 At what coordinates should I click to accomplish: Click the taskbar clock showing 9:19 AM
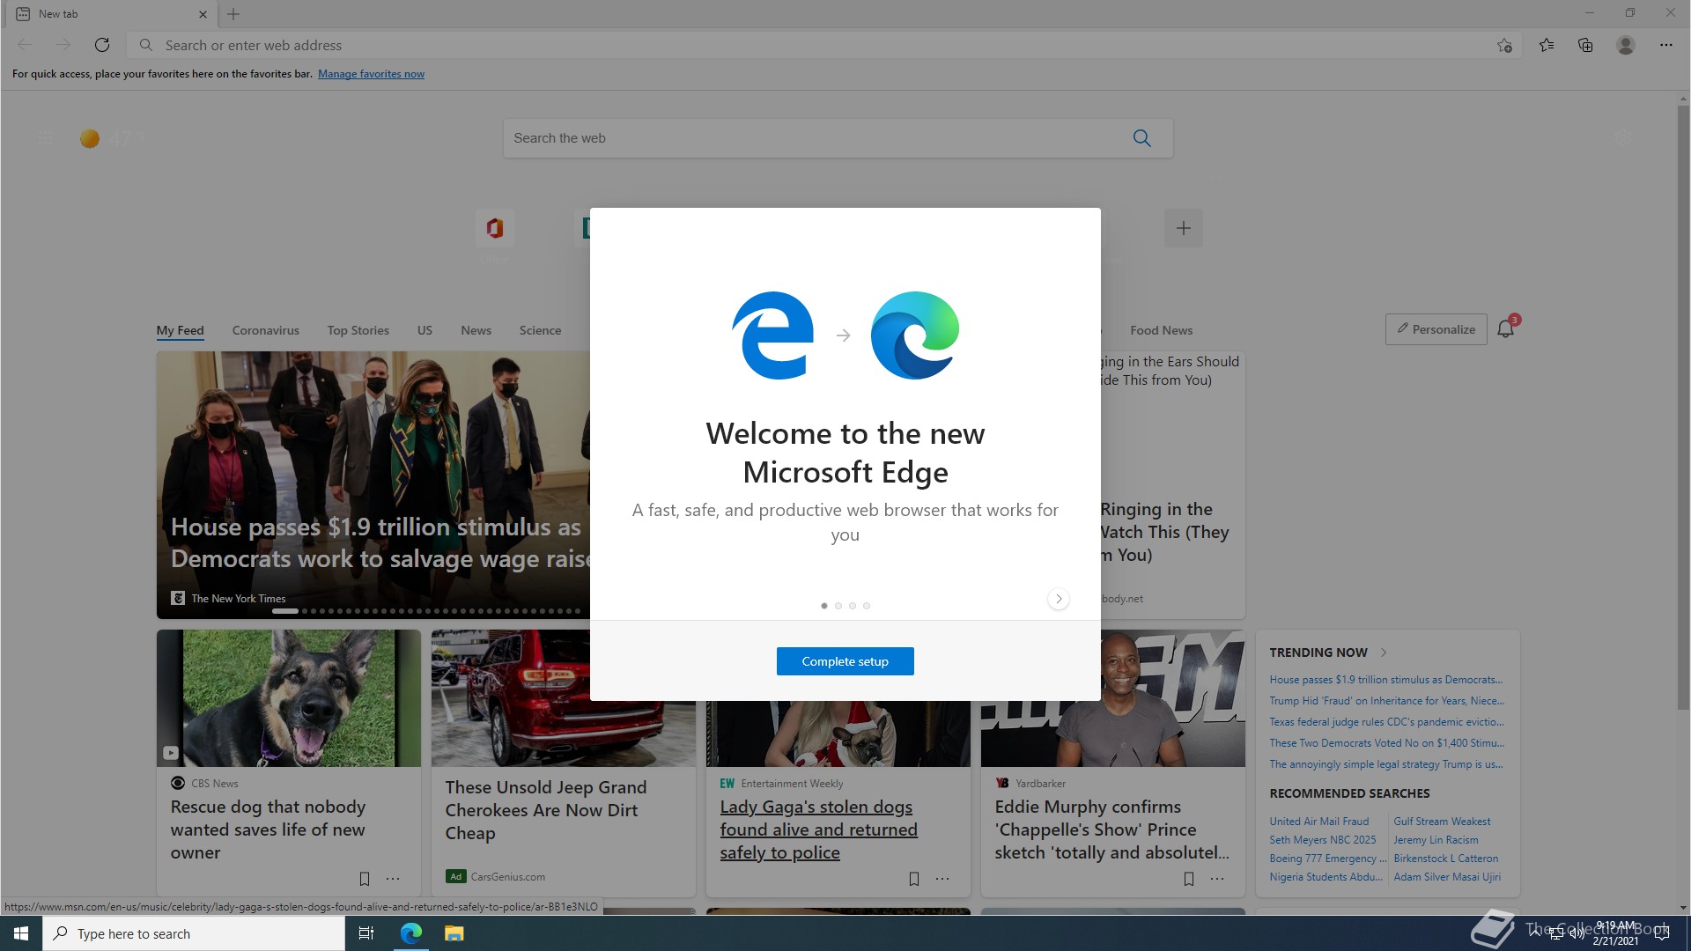(x=1615, y=933)
